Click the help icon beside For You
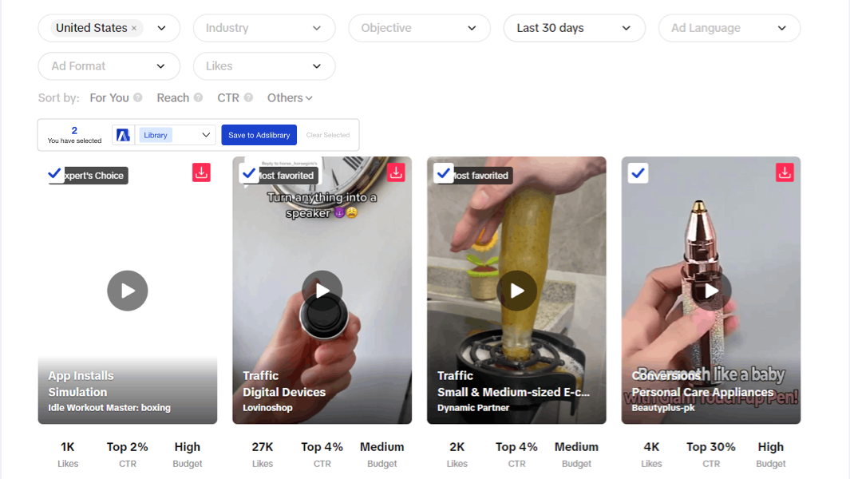The image size is (850, 479). tap(138, 97)
